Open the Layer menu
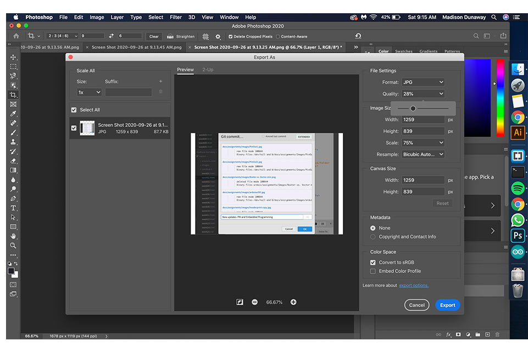This screenshot has width=528, height=352. pos(117,17)
